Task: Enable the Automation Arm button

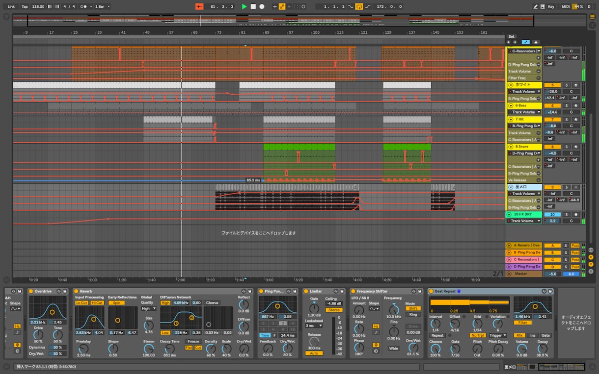Action: (282, 6)
